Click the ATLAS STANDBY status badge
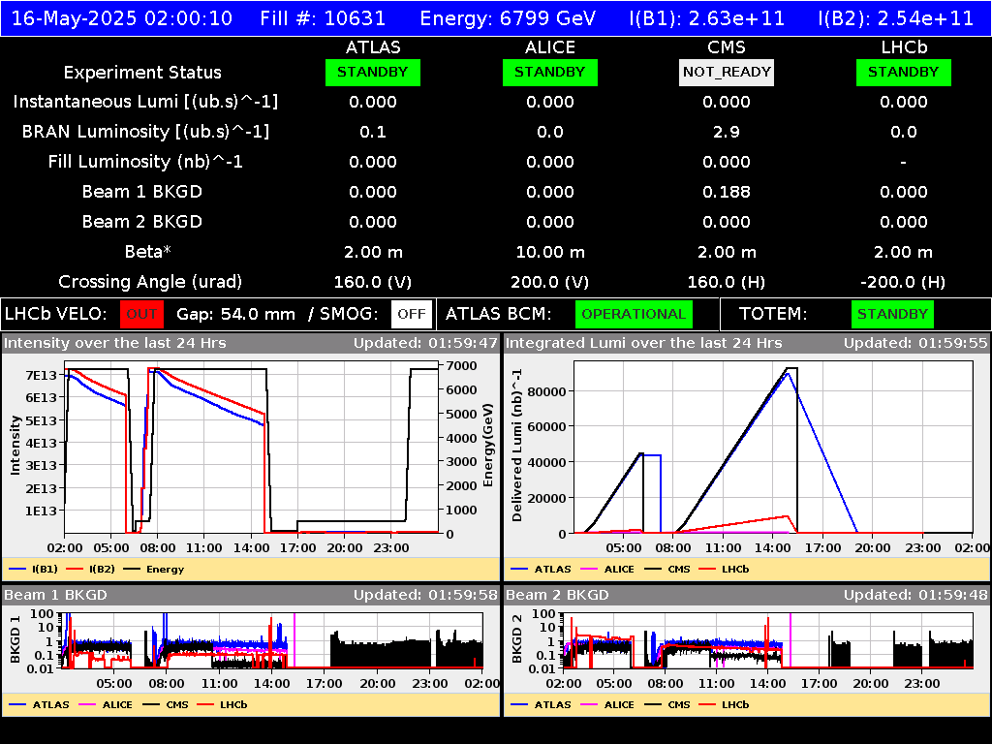The width and height of the screenshot is (992, 744). tap(373, 72)
